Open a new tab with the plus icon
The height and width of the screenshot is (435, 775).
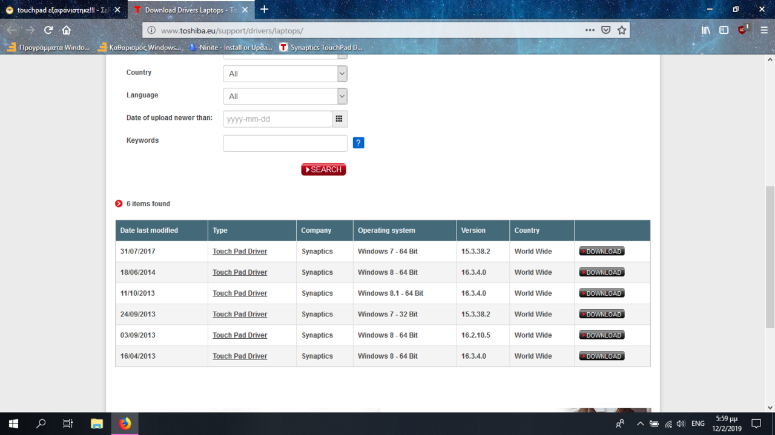(264, 9)
